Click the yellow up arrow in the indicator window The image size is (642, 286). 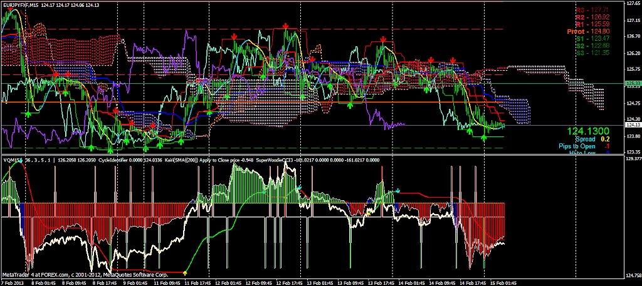pos(186,272)
